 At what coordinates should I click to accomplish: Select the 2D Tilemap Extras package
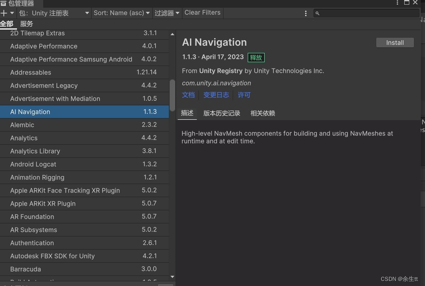click(84, 33)
